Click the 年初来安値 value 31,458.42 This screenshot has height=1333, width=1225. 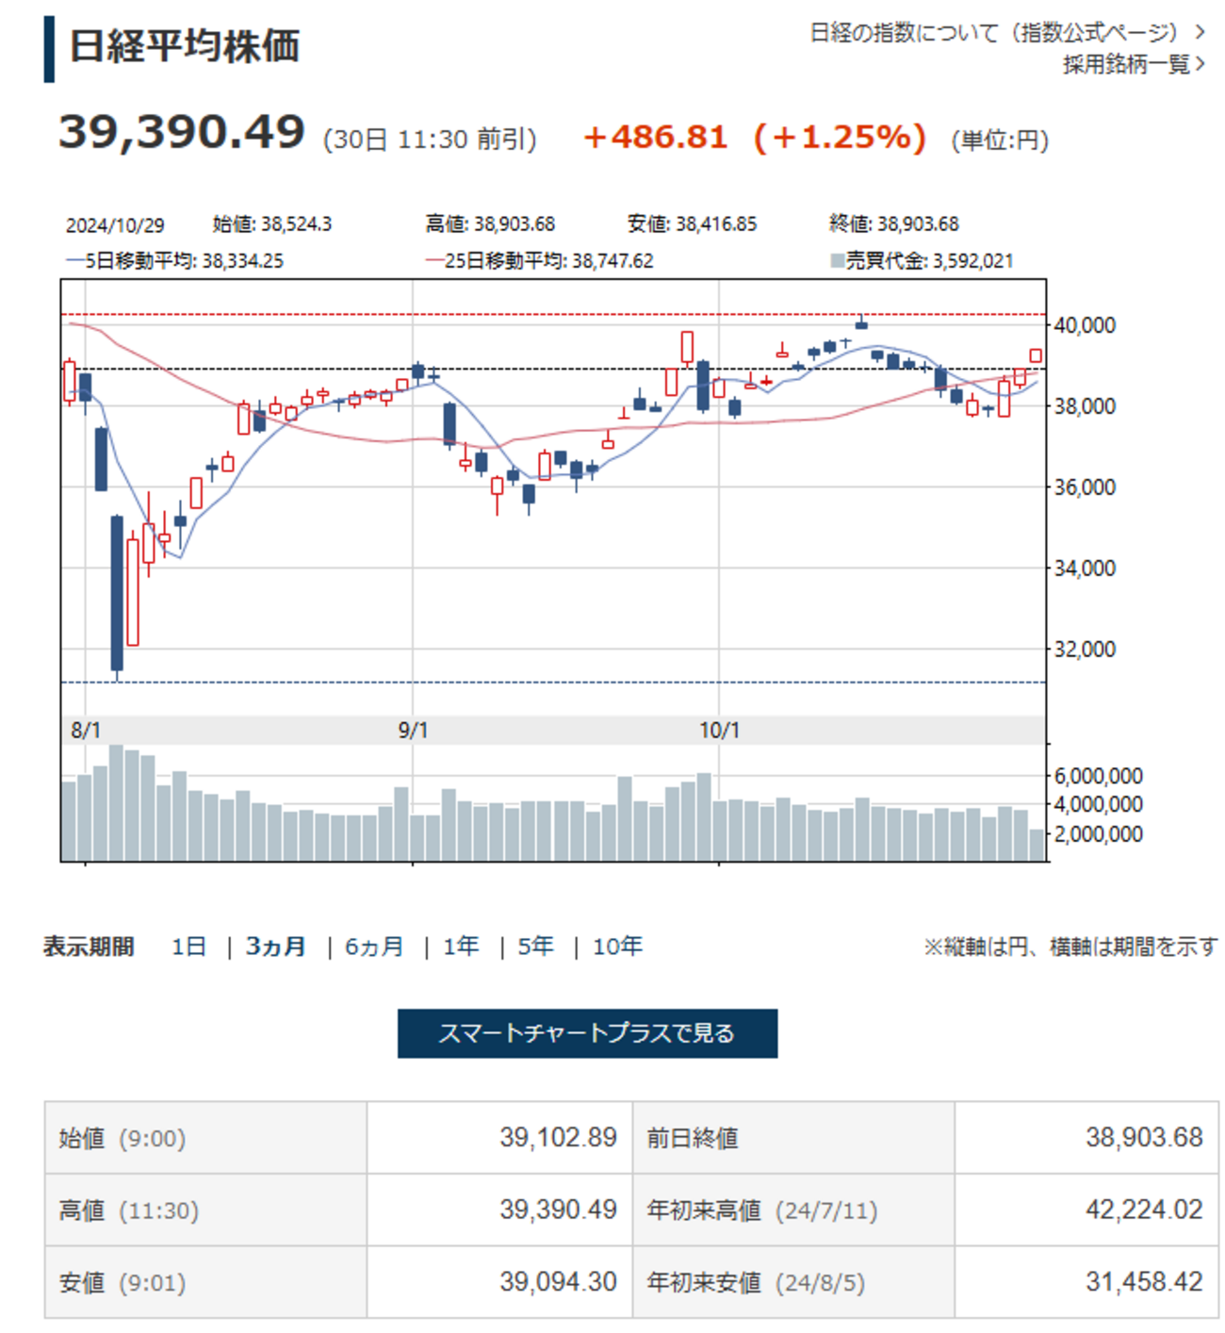pyautogui.click(x=1143, y=1282)
